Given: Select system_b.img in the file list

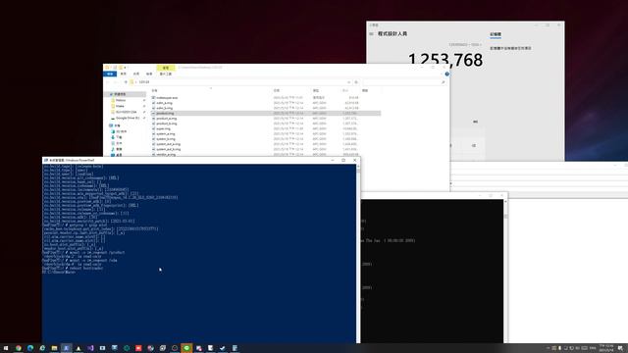Looking at the screenshot, I should point(166,139).
